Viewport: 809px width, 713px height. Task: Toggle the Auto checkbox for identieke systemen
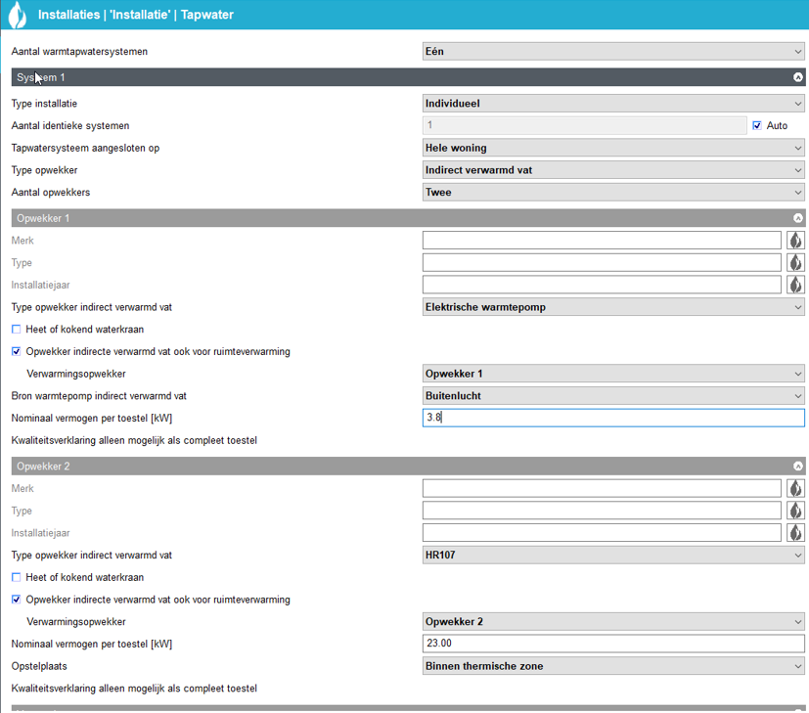click(757, 125)
